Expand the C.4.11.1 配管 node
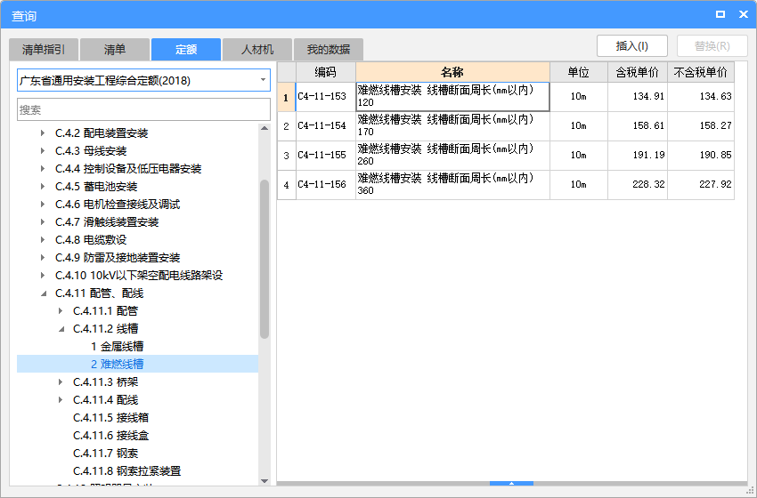This screenshot has width=757, height=498. (x=61, y=311)
